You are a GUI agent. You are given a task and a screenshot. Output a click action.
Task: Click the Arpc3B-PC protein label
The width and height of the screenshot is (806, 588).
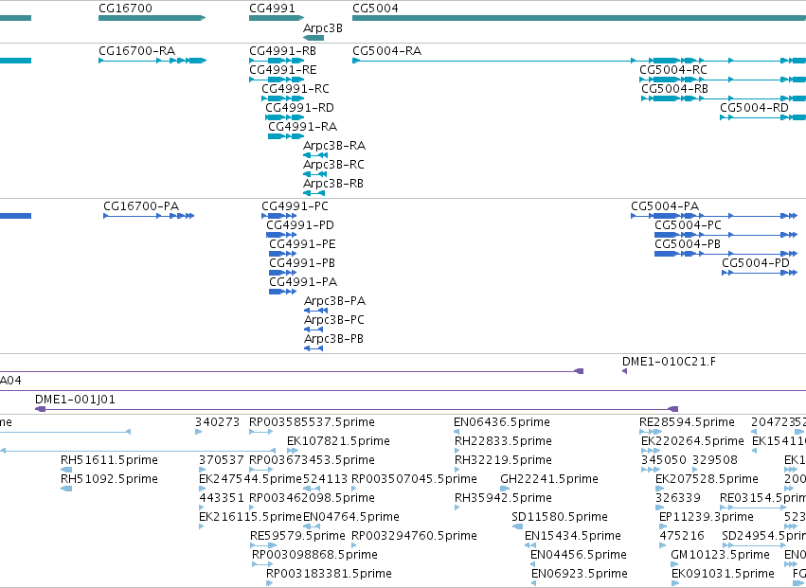tap(334, 320)
